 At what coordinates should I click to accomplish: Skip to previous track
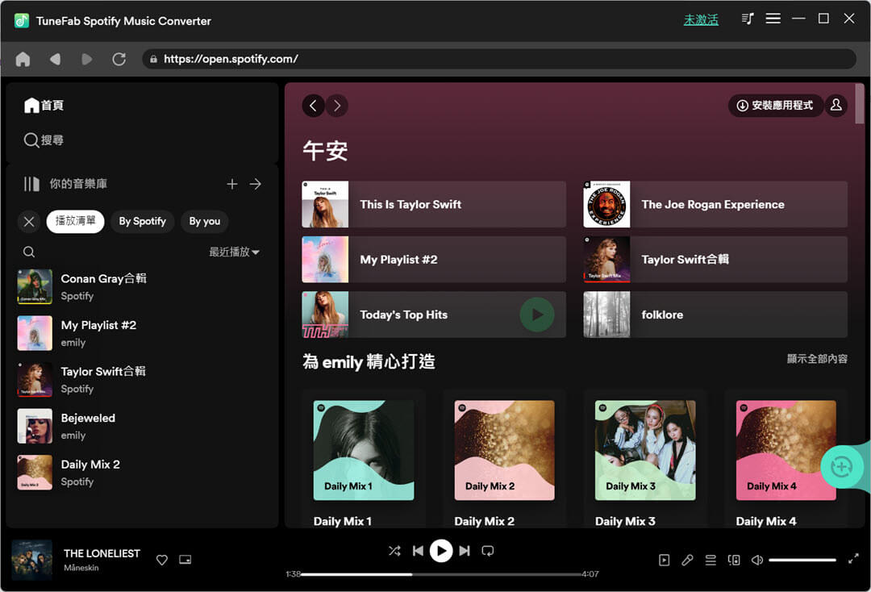point(419,551)
